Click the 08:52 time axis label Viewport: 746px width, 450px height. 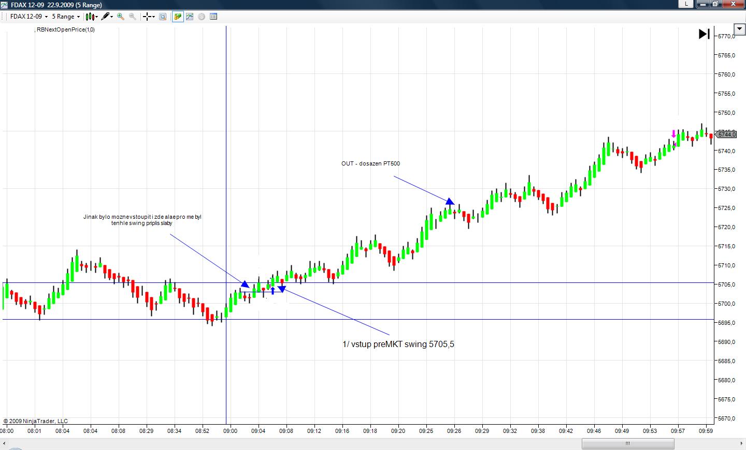[203, 431]
